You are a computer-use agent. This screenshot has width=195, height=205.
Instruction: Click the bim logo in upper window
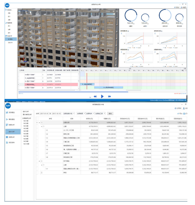[7, 6]
